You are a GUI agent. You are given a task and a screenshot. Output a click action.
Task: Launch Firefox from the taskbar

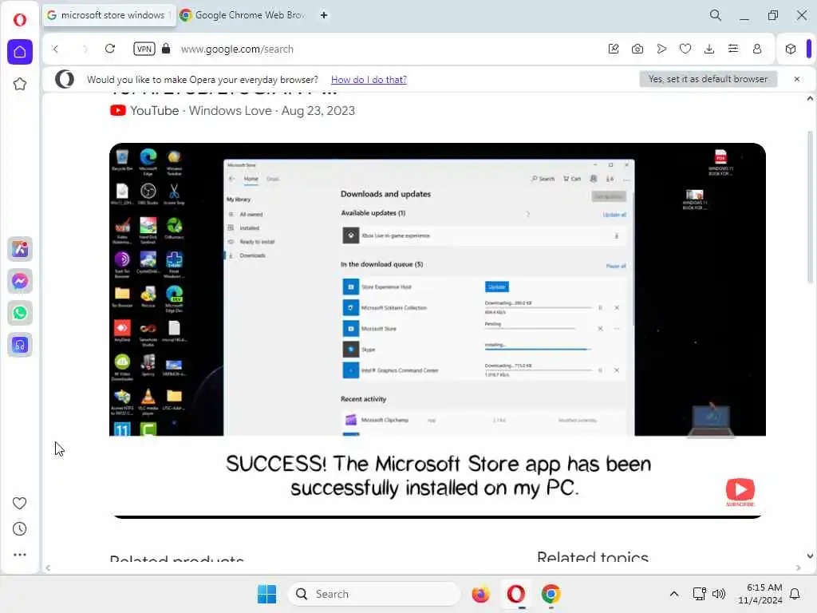pos(480,594)
